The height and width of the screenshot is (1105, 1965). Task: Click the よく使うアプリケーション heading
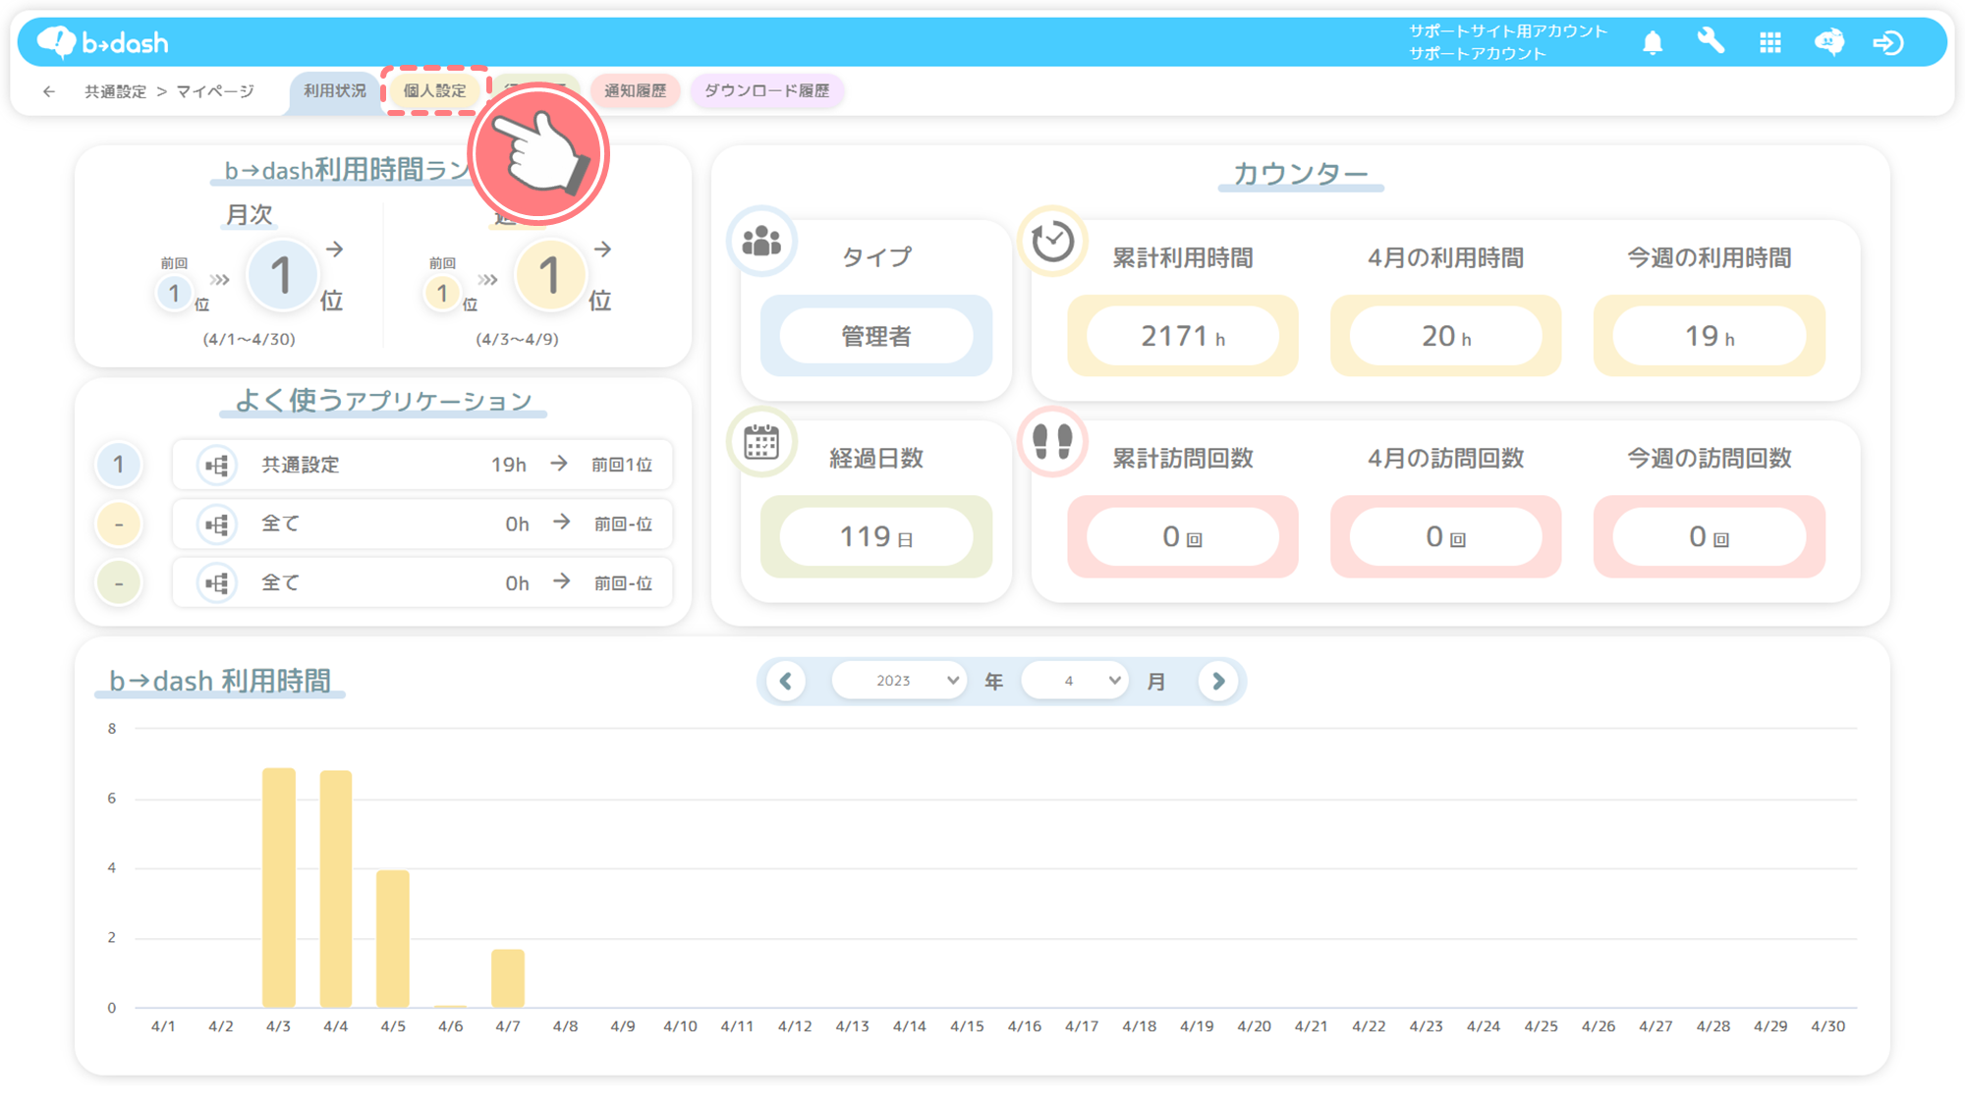click(x=383, y=400)
